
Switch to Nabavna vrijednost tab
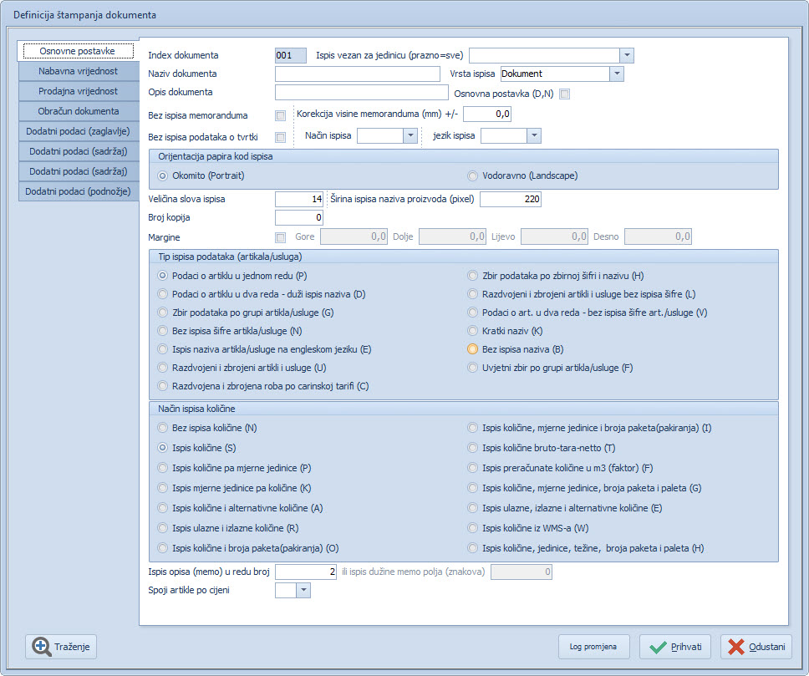tap(78, 72)
